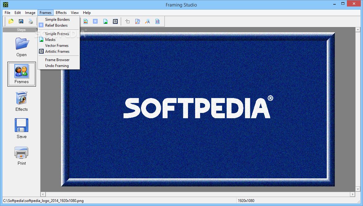Click the printer toolbar icon
This screenshot has width=363, height=206.
pos(31,21)
